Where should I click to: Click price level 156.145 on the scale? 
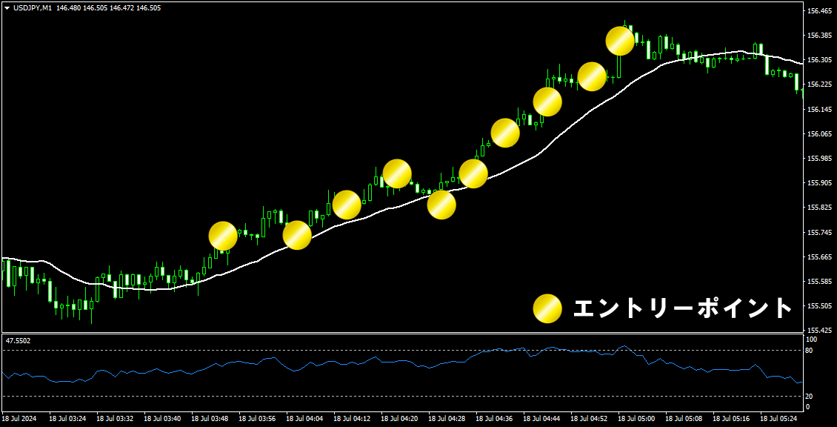818,109
